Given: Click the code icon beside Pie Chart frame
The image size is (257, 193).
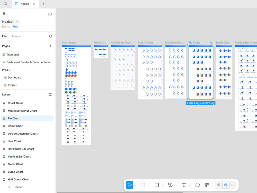Looking at the screenshot, I should pyautogui.click(x=212, y=43).
